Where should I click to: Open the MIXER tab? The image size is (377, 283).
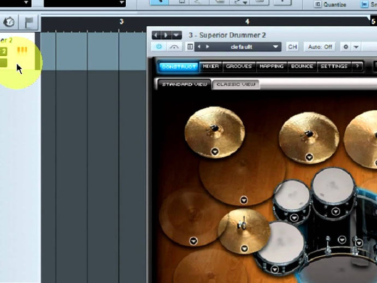coord(210,66)
